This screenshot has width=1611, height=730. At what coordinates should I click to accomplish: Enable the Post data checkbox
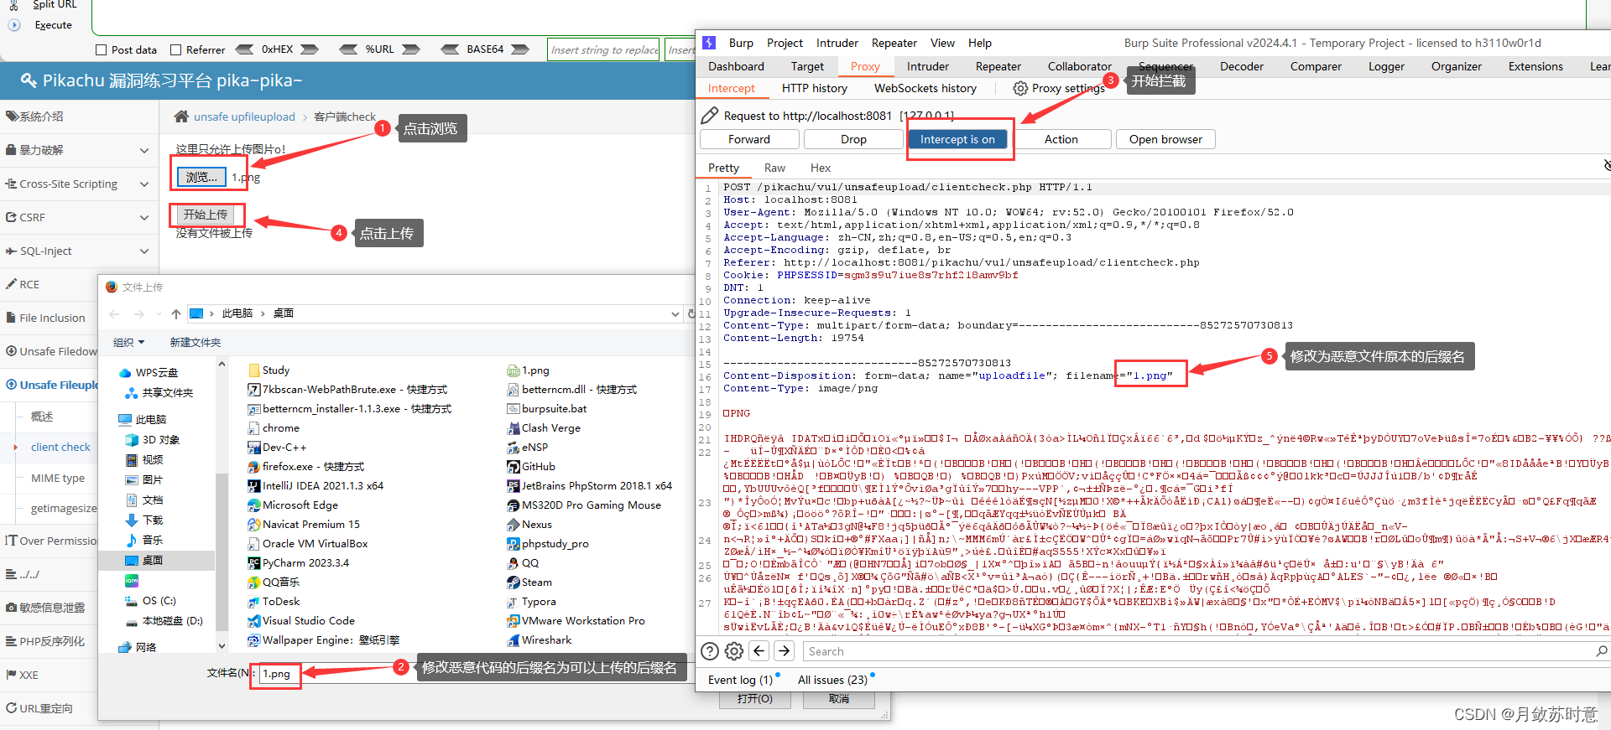[102, 50]
